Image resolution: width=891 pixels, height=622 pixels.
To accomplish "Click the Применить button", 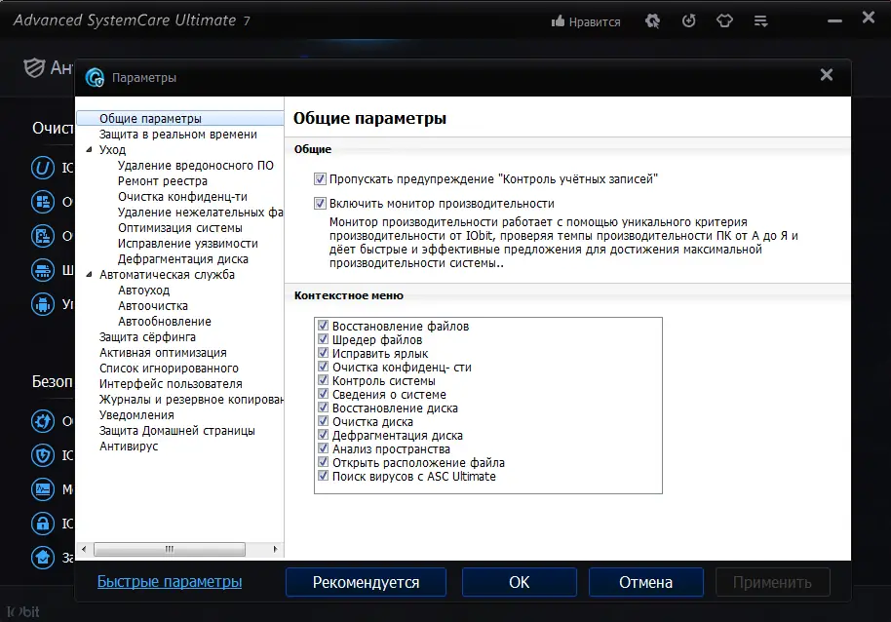I will pos(772,582).
